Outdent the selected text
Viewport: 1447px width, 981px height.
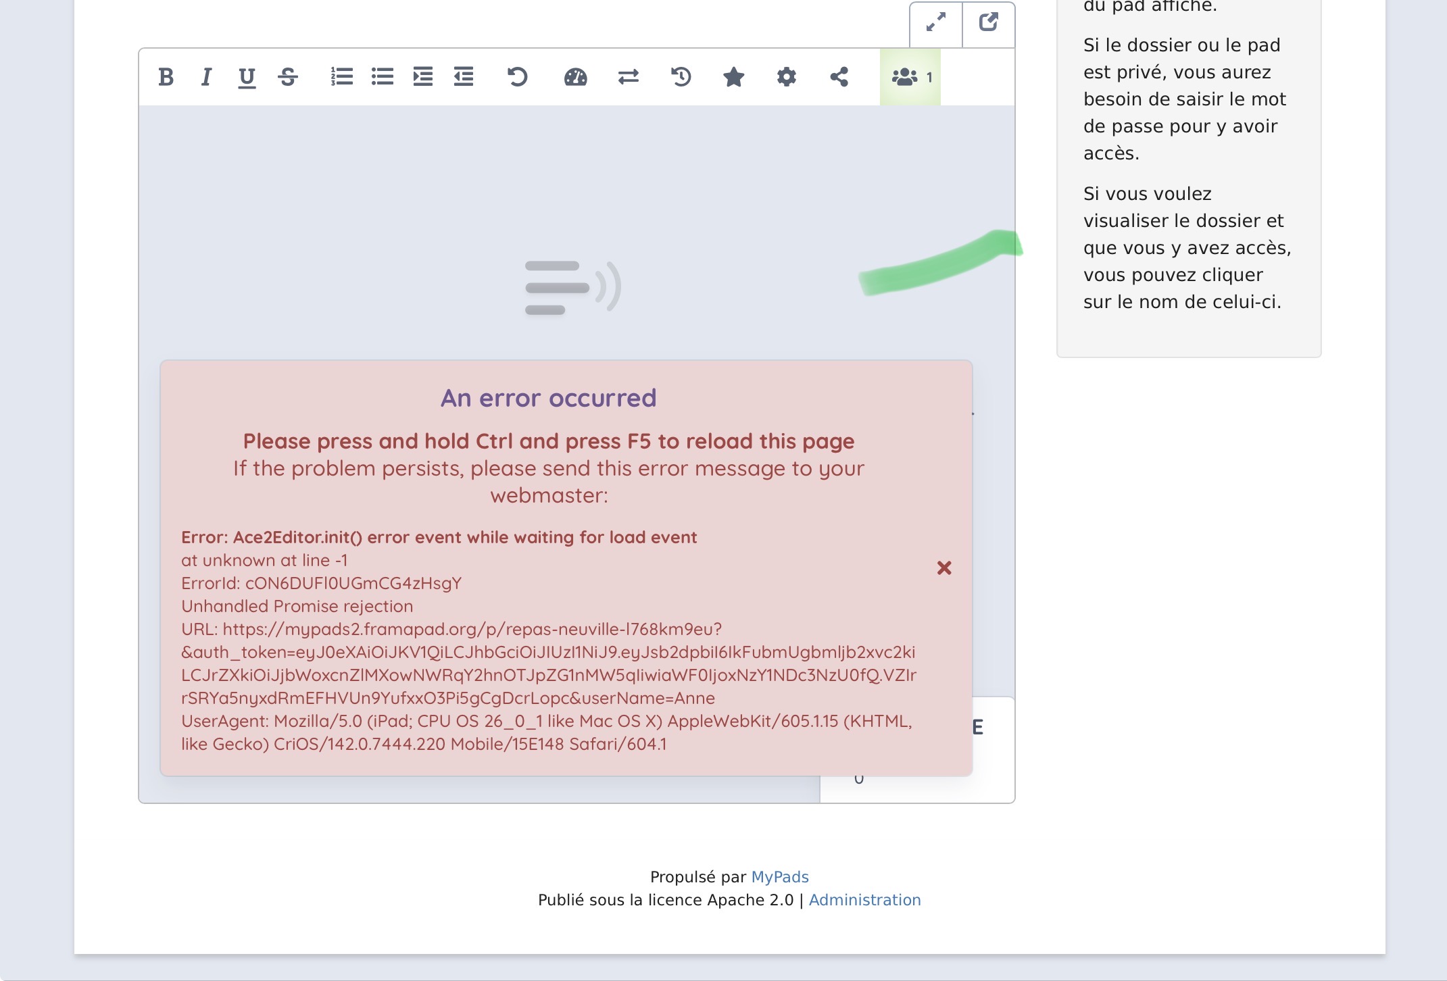click(464, 77)
